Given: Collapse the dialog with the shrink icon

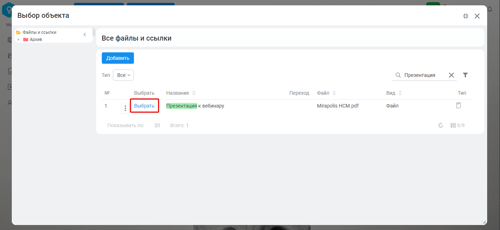Looking at the screenshot, I should (x=465, y=16).
